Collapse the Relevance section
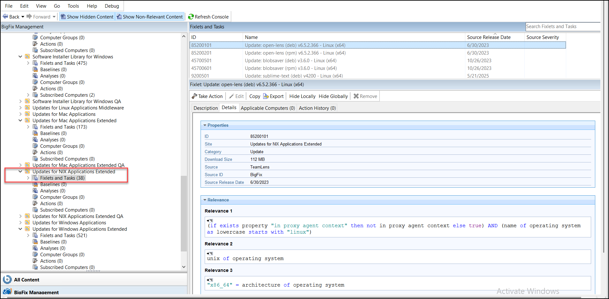 tap(205, 200)
